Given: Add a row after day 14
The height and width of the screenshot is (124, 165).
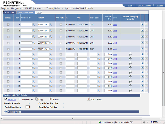Looking at the screenshot, I should click(142, 90).
